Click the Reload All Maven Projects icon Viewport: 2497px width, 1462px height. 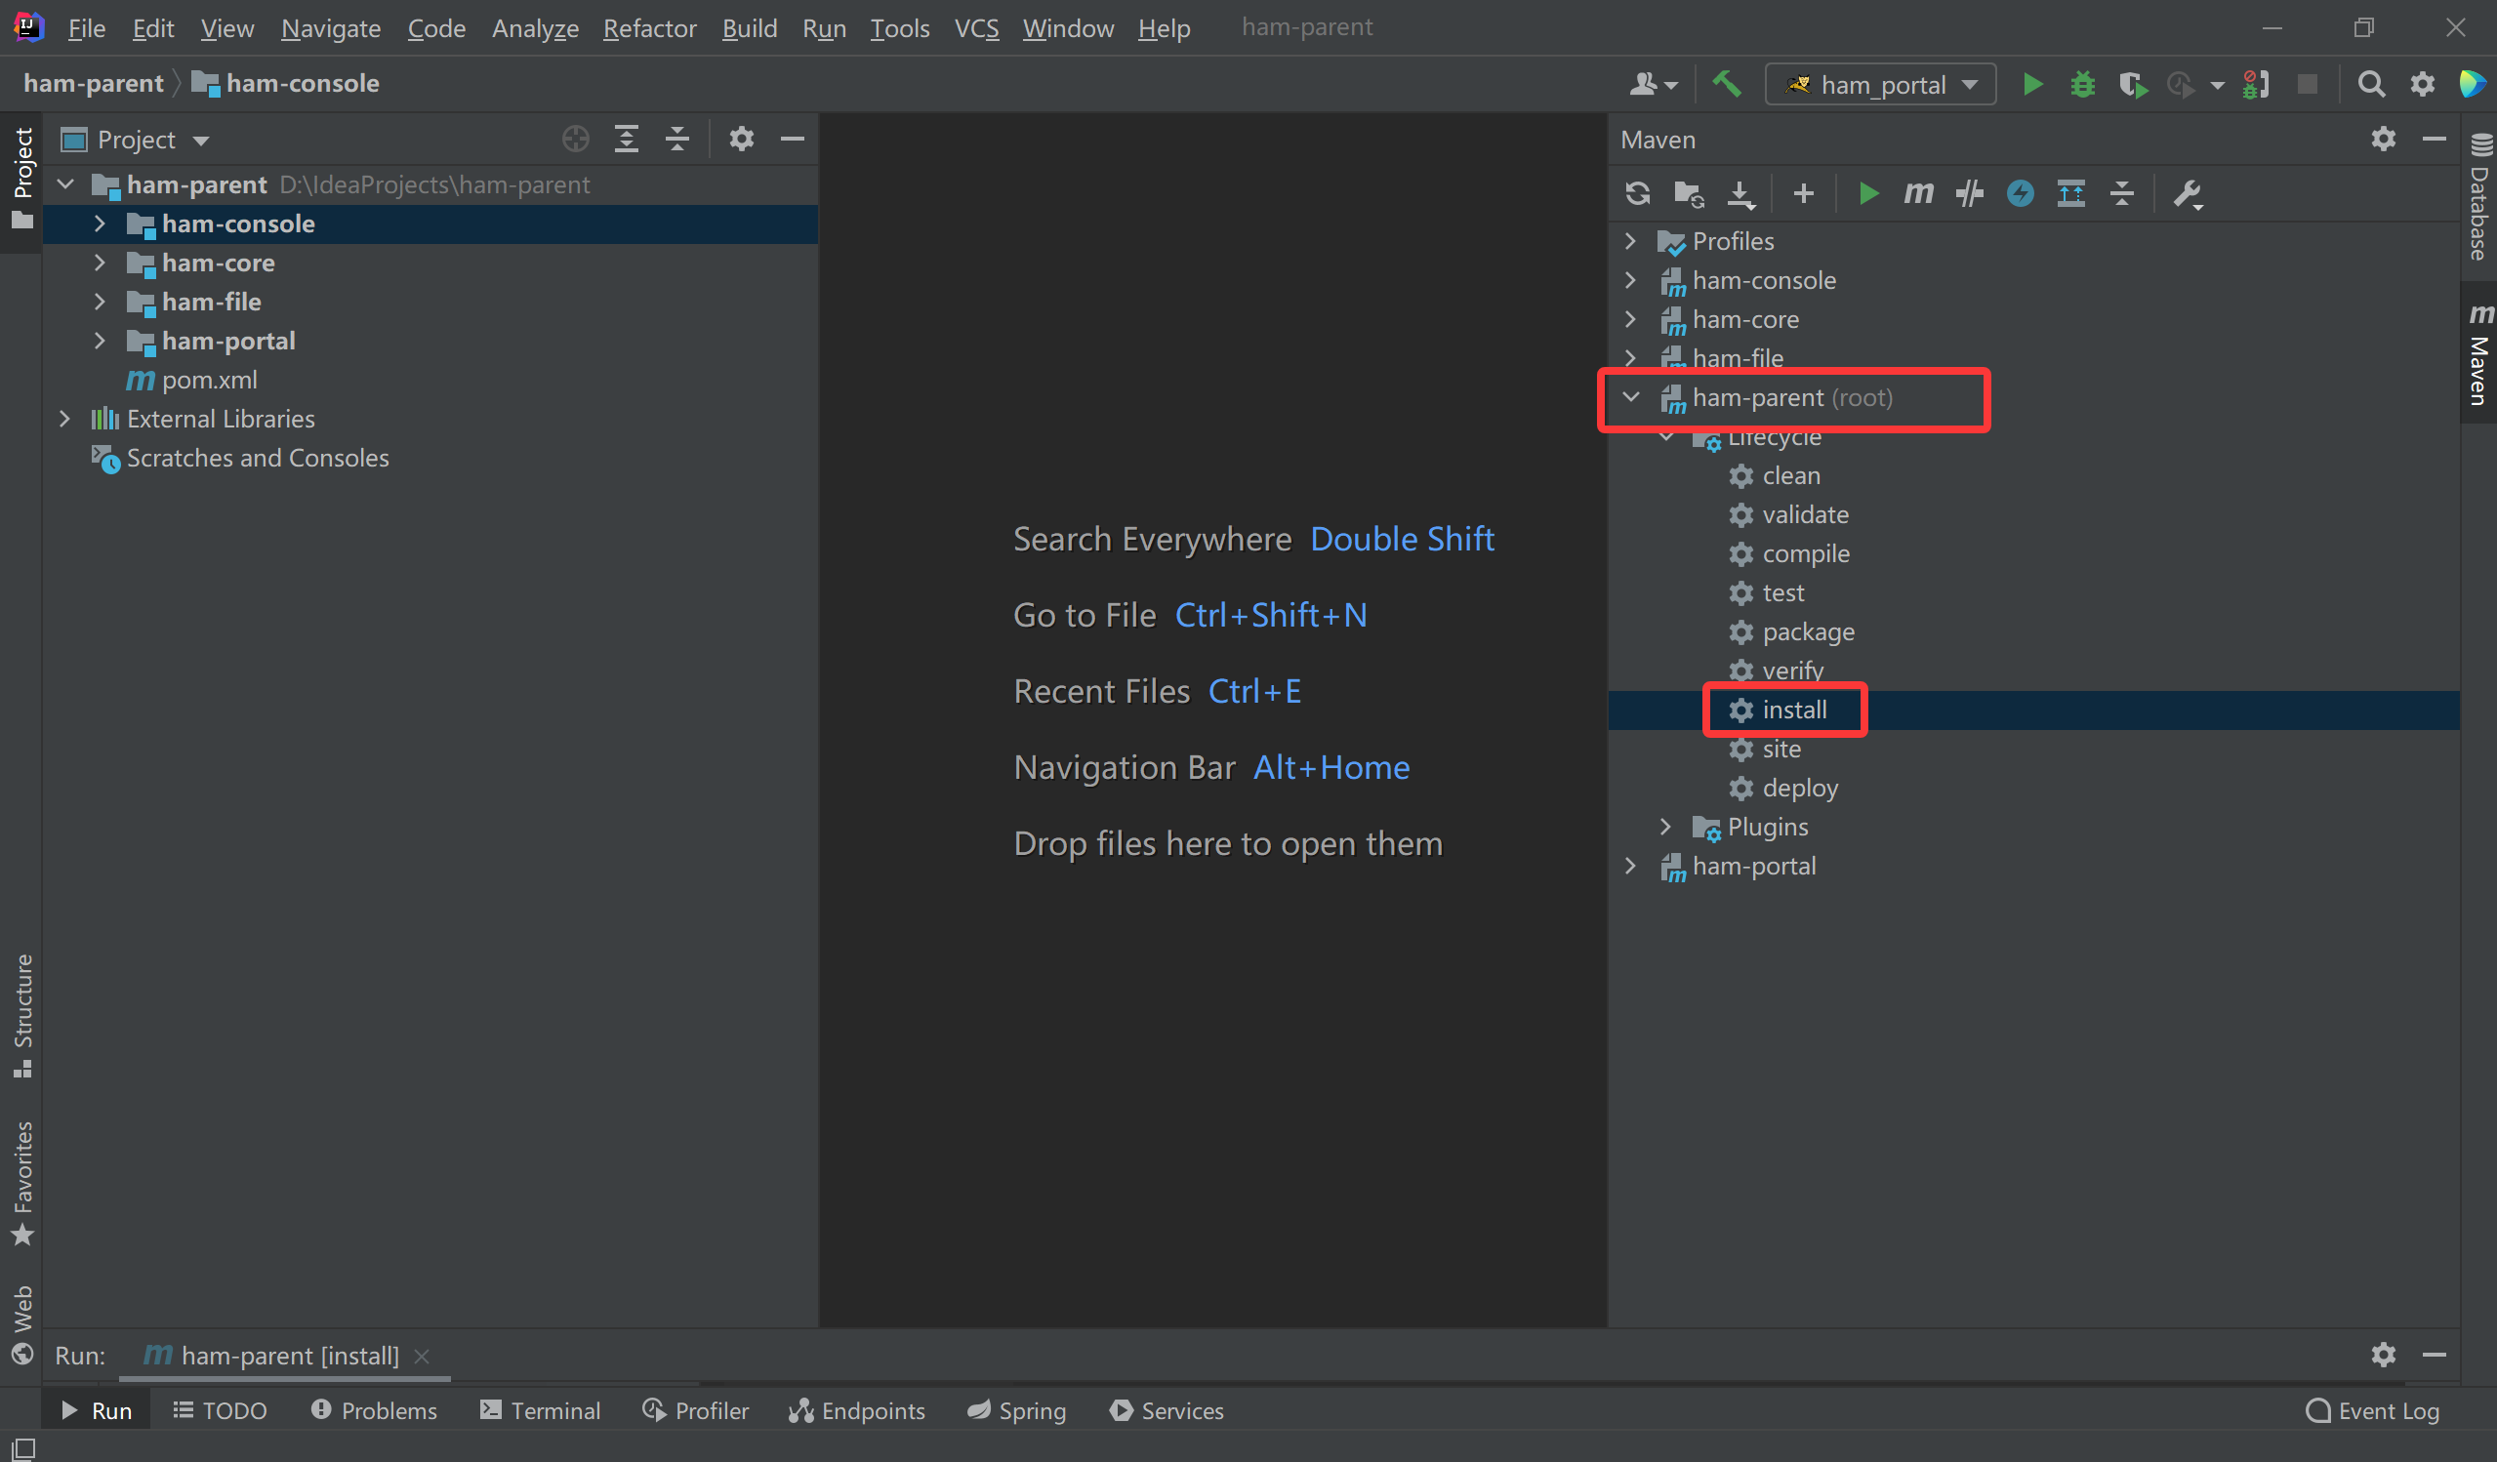pyautogui.click(x=1638, y=193)
